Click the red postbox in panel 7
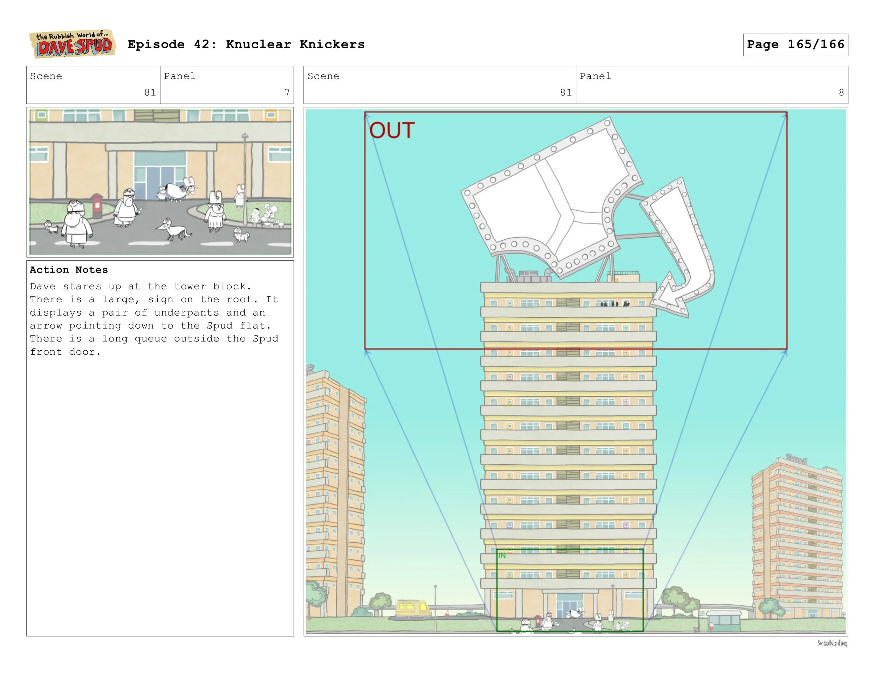This screenshot has width=876, height=676. [97, 205]
